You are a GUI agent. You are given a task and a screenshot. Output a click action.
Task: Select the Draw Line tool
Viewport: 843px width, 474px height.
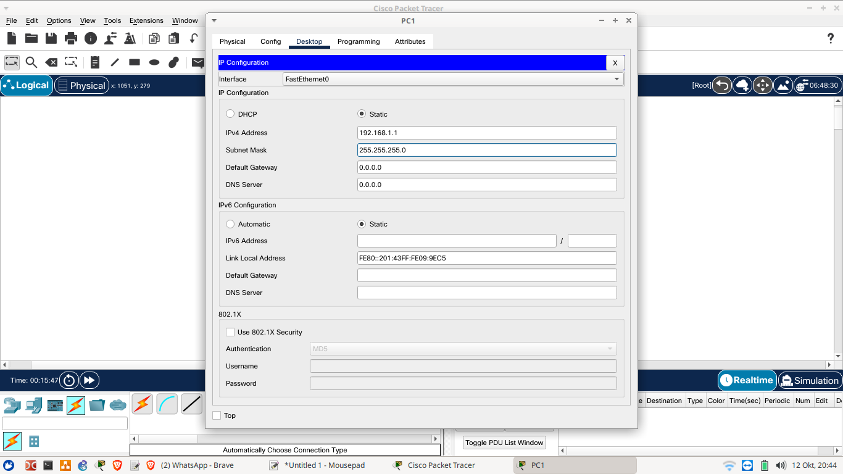pyautogui.click(x=115, y=62)
